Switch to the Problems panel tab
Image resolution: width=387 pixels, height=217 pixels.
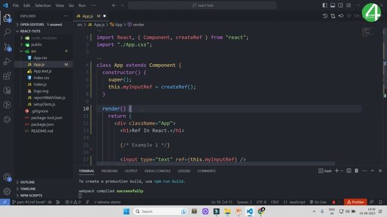pos(109,171)
